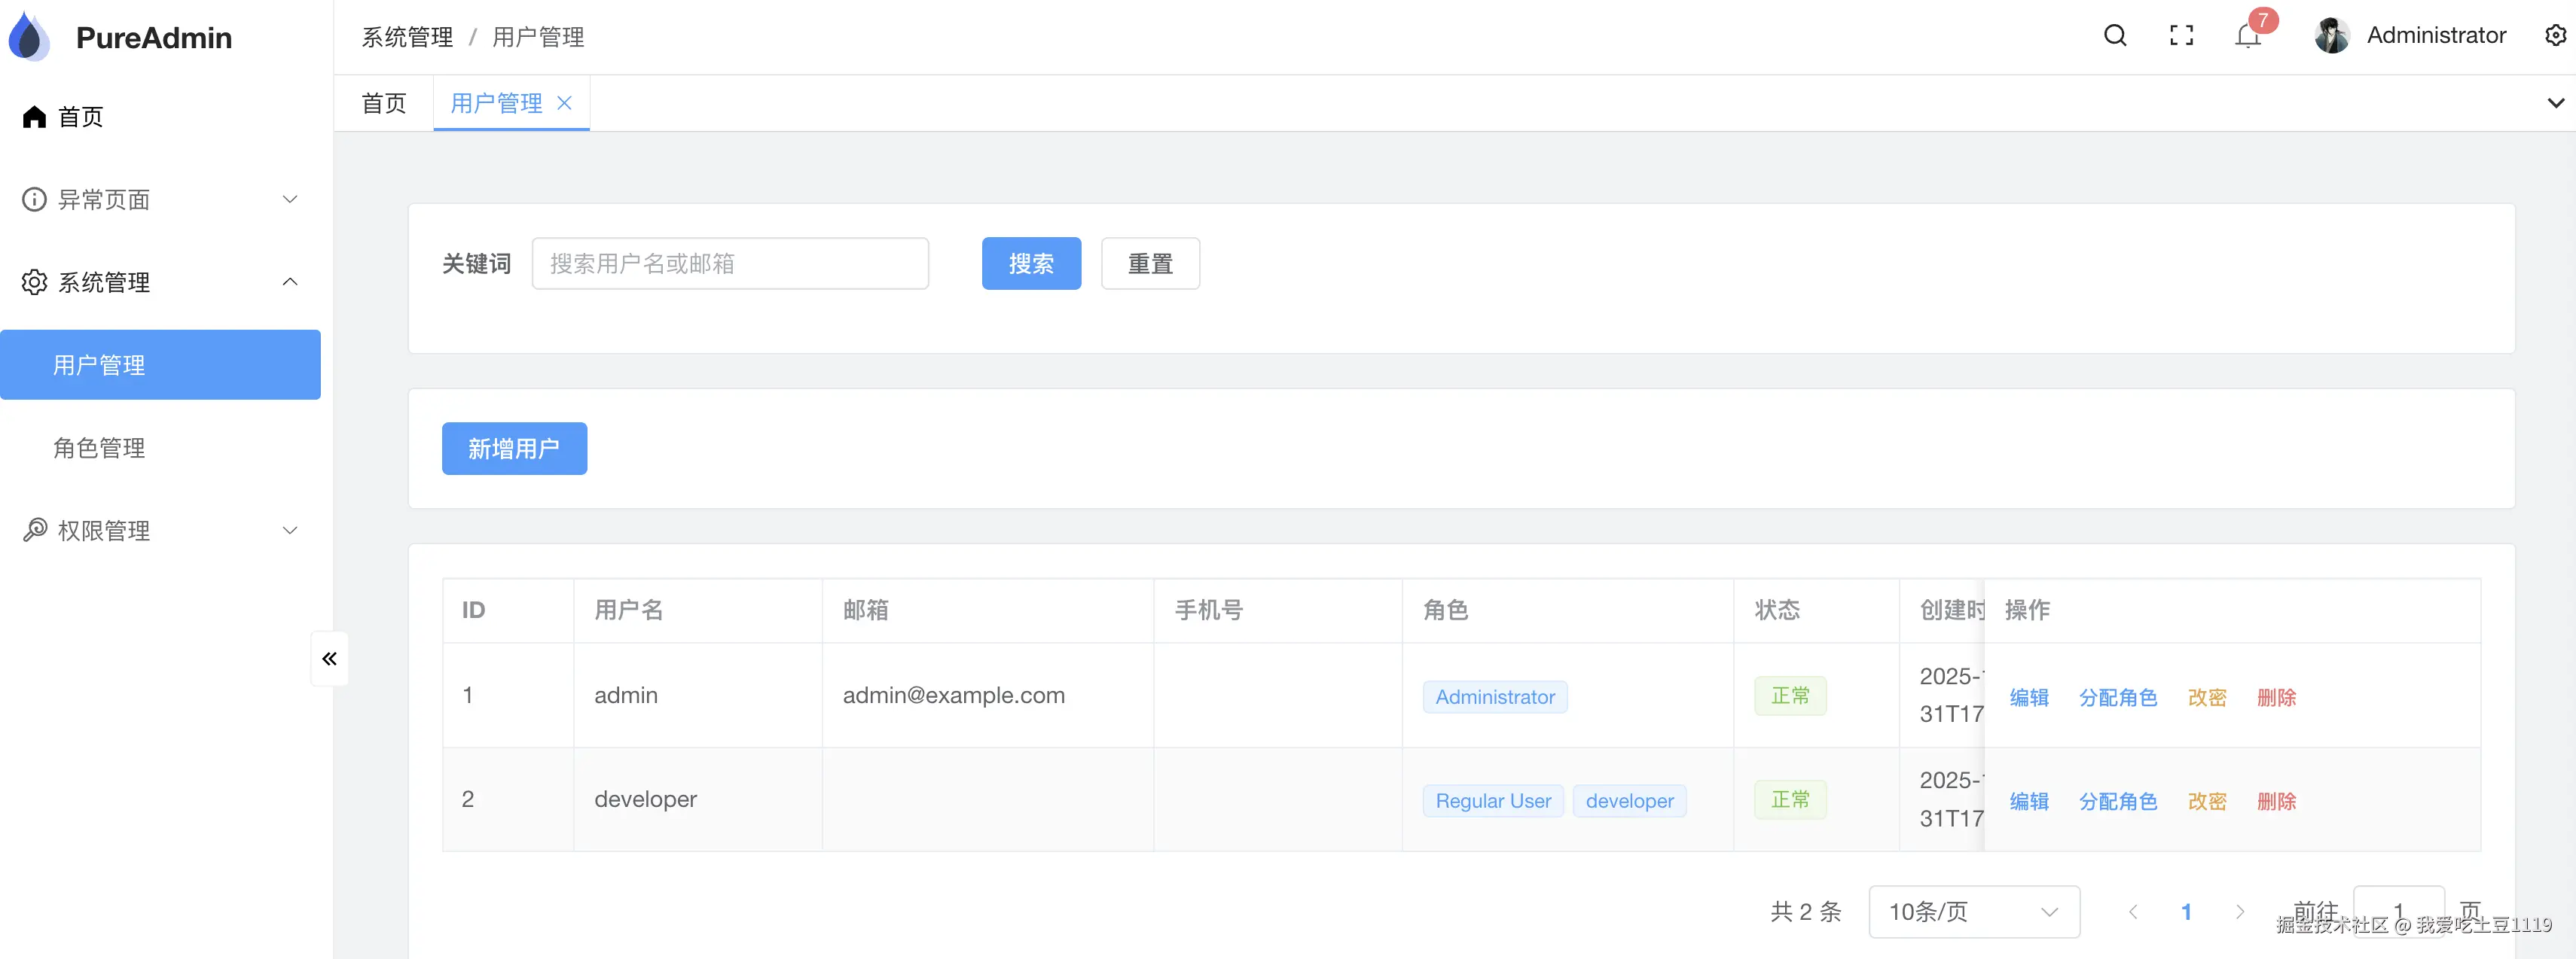Open the global search magnifier icon
This screenshot has height=959, width=2576.
click(x=2114, y=35)
